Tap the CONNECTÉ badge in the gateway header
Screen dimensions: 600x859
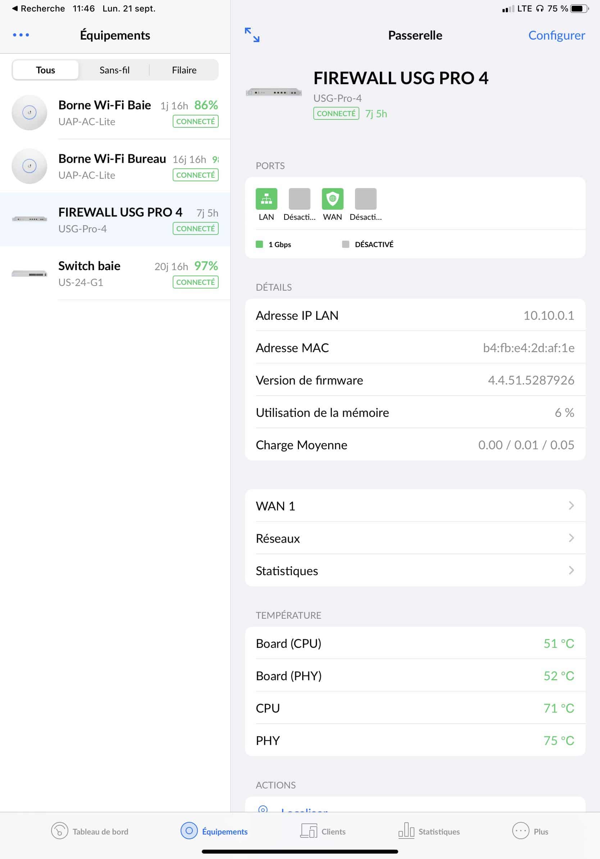pos(336,113)
